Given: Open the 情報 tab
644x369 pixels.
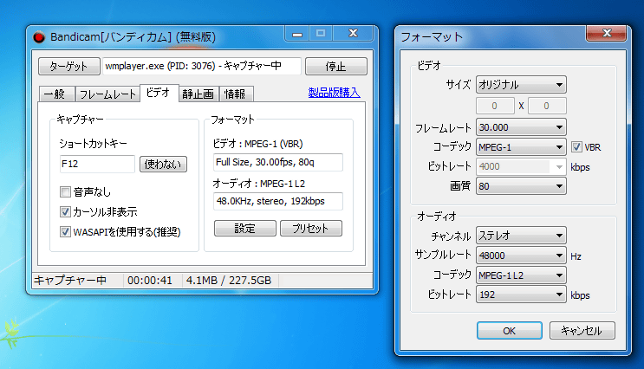Looking at the screenshot, I should (236, 94).
